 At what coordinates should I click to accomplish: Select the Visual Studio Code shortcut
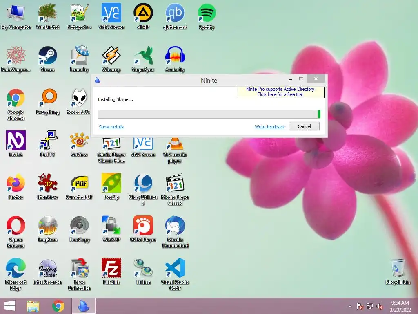[x=175, y=274]
